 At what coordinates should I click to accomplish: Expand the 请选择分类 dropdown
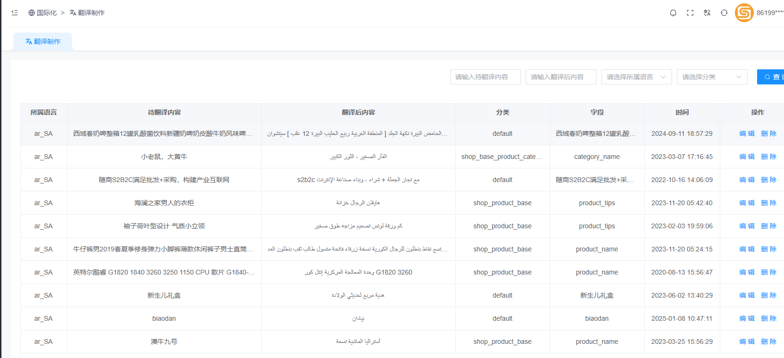(711, 77)
